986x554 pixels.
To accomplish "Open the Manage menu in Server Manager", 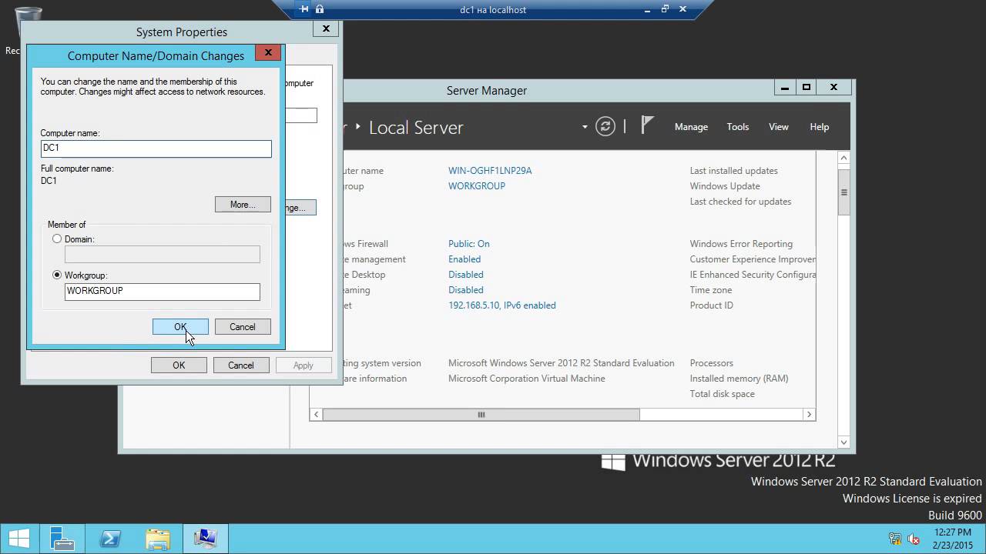I will coord(691,127).
